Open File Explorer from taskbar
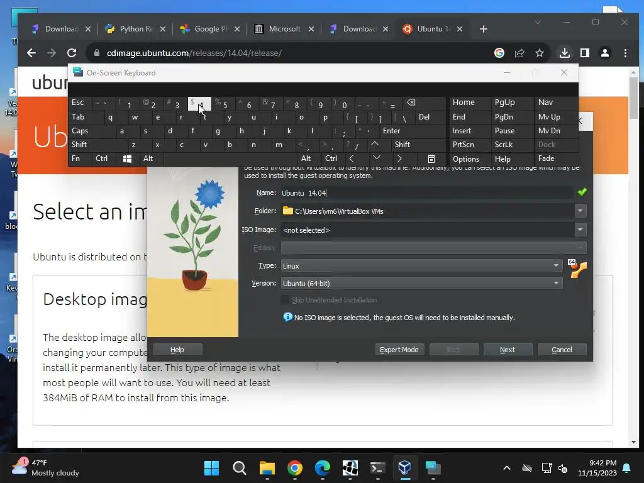The width and height of the screenshot is (644, 483). (x=267, y=468)
